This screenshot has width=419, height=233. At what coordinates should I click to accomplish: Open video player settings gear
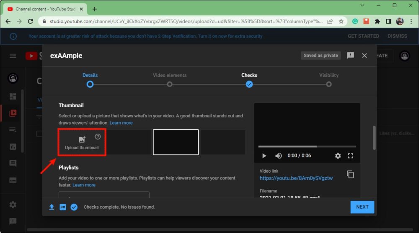tap(338, 155)
